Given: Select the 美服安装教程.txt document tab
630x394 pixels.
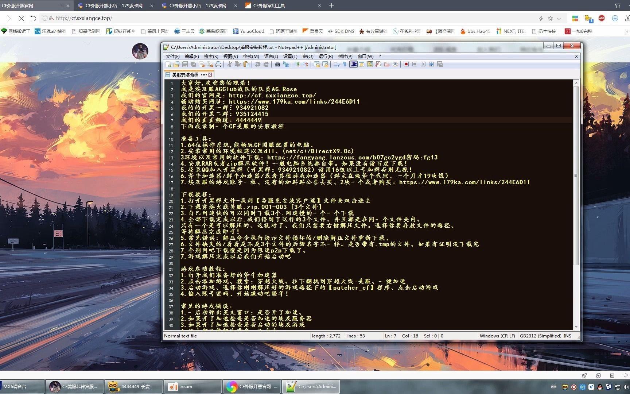Looking at the screenshot, I should point(188,74).
